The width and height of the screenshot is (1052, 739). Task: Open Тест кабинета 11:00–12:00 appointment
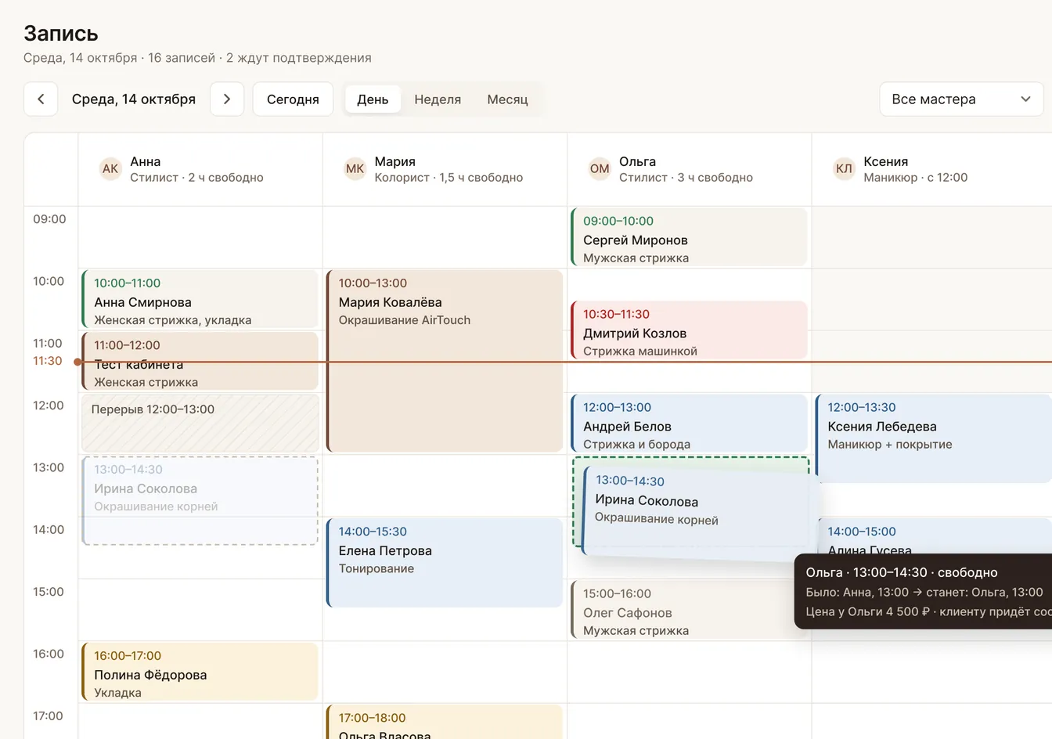200,361
